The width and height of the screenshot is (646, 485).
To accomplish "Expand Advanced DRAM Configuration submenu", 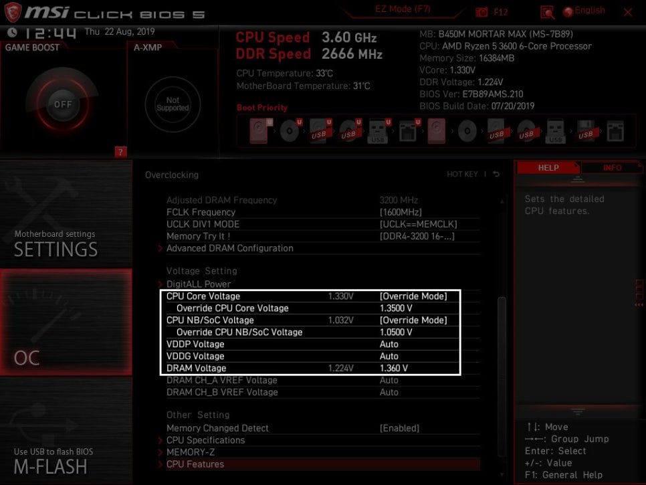I will click(229, 248).
